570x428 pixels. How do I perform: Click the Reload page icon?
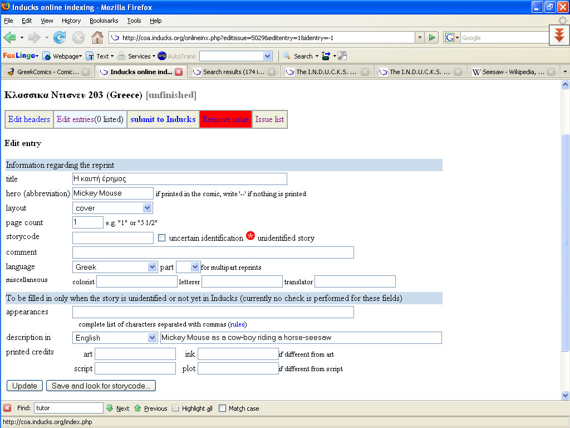point(60,37)
